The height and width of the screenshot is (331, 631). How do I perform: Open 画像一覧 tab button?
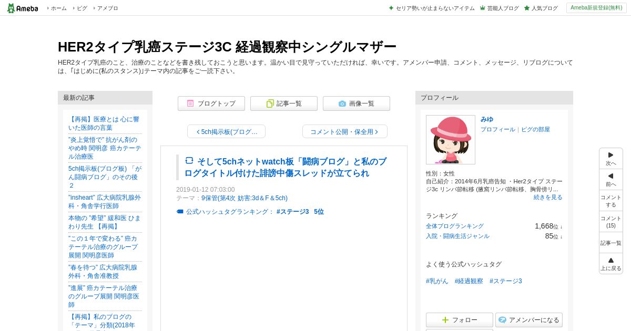357,104
